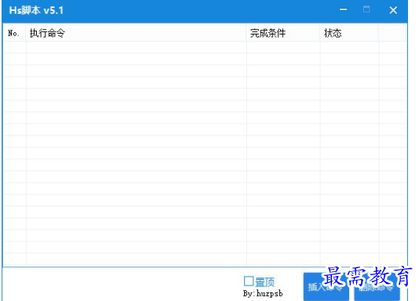The image size is (419, 301).
Task: Click the 删除命令 button
Action: coord(377,288)
